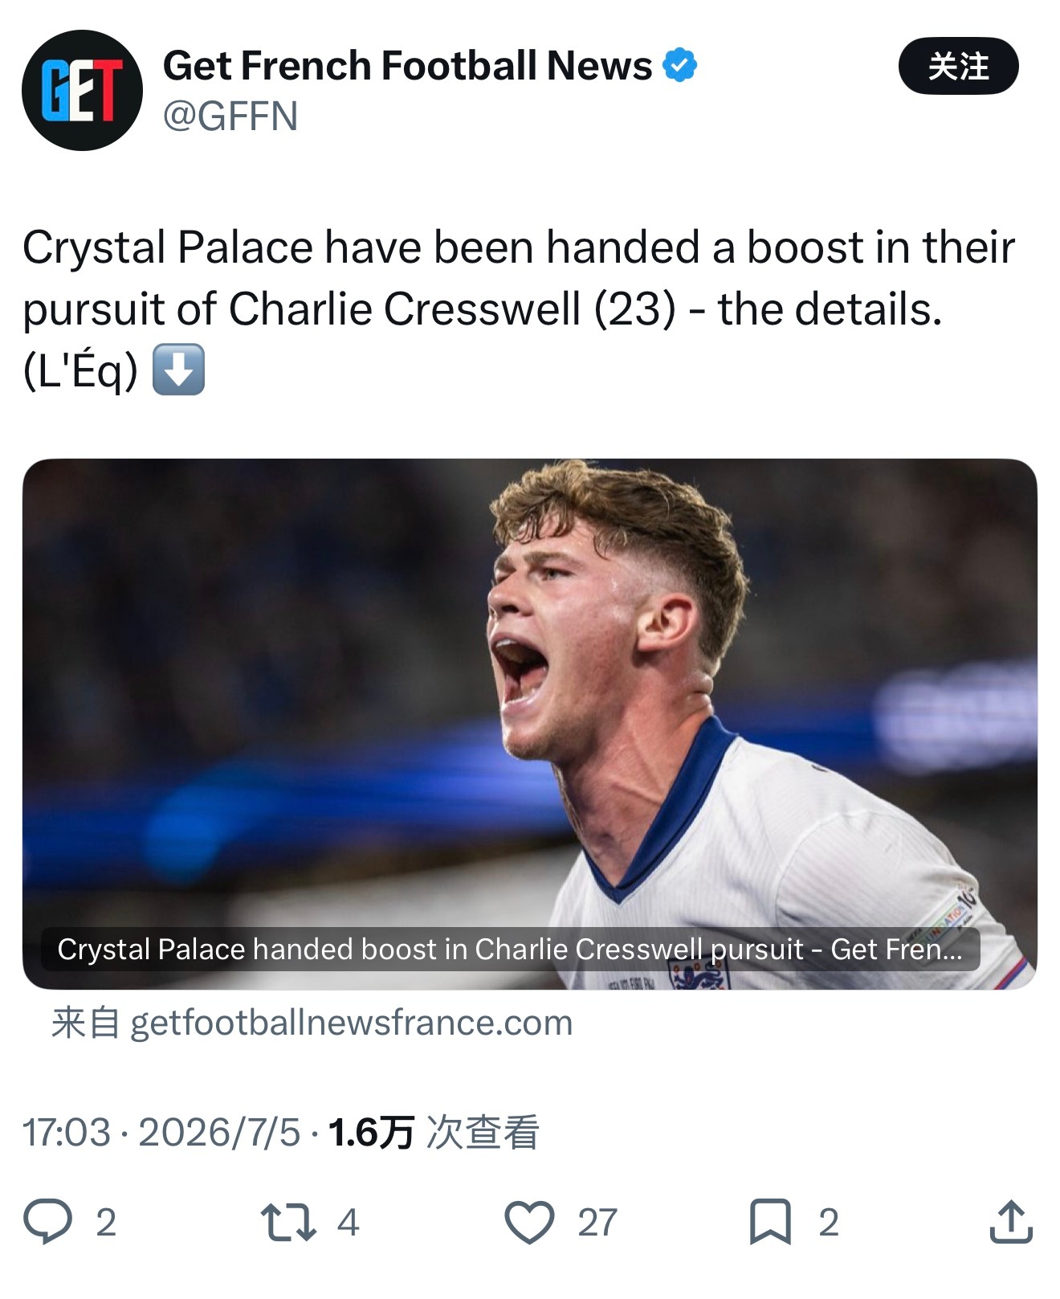Like the post with the heart icon
The width and height of the screenshot is (1060, 1299).
point(529,1223)
